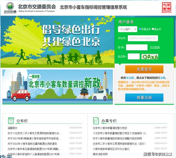Select the 非营运车 radio option
176x158 pixels.
[140, 29]
